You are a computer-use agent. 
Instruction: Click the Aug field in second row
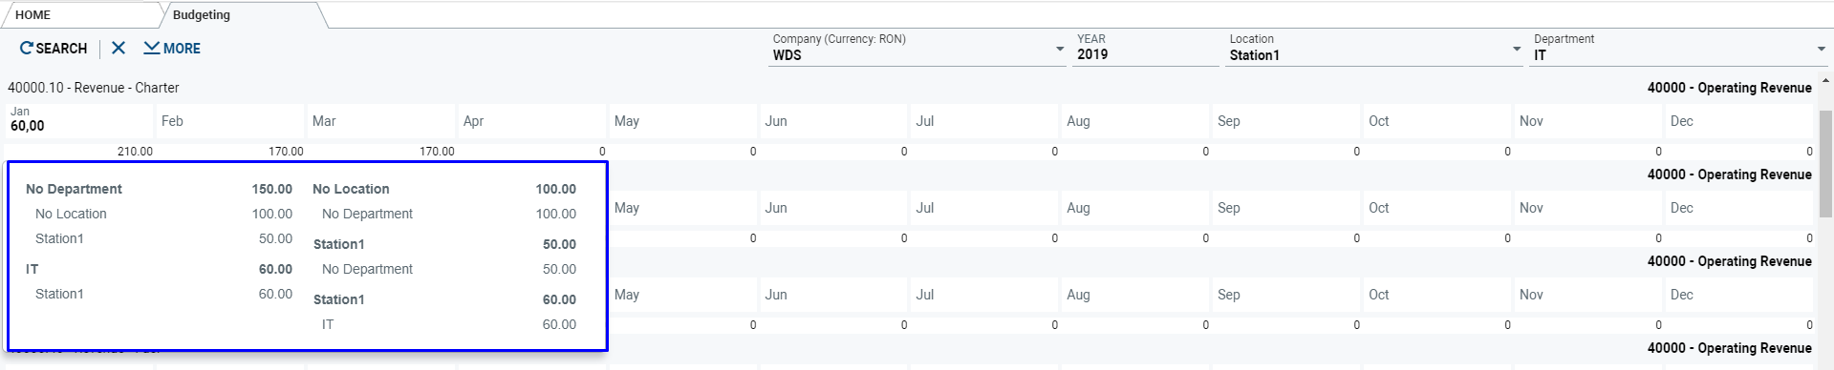(1135, 208)
